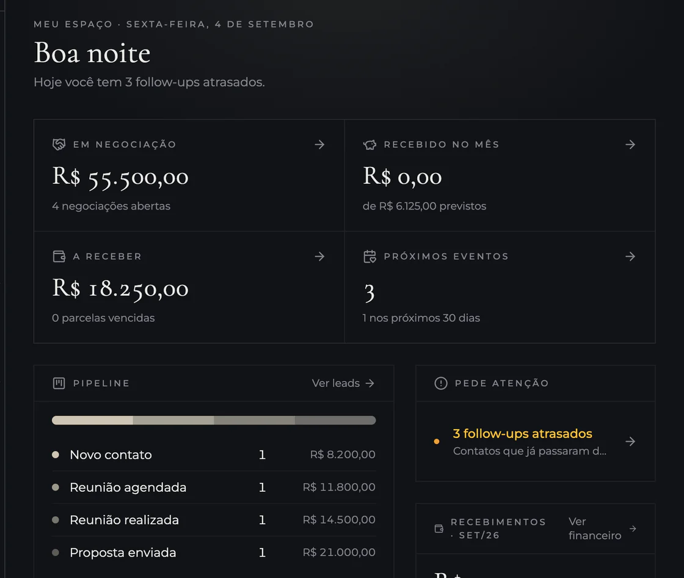Click the second pipeline bar segment
This screenshot has height=578, width=684.
click(173, 420)
